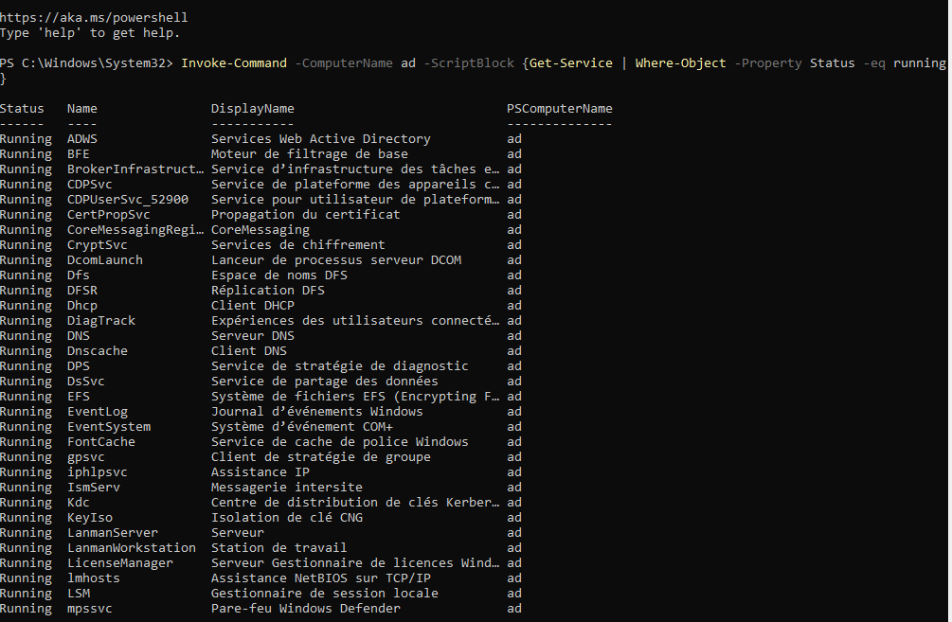Click the PSComputerName column header
The height and width of the screenshot is (622, 952).
558,108
